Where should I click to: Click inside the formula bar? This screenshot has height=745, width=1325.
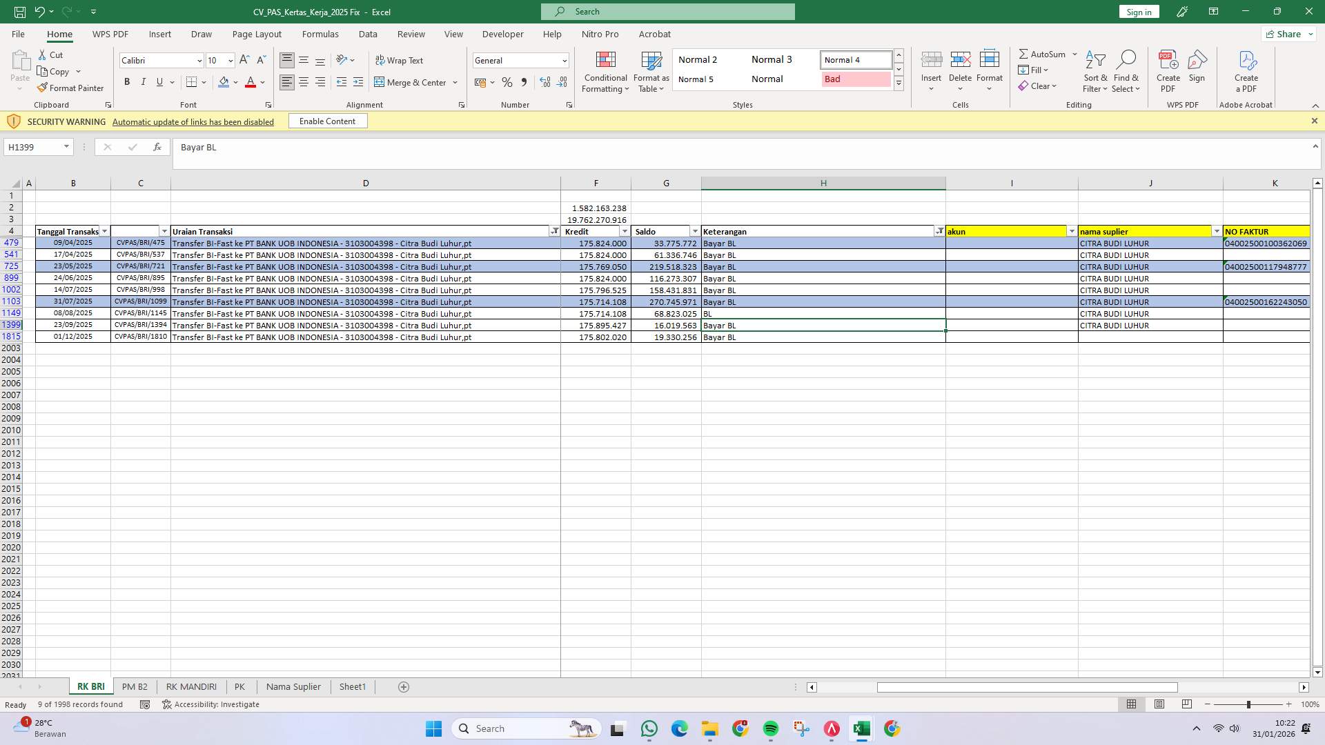pyautogui.click(x=483, y=147)
